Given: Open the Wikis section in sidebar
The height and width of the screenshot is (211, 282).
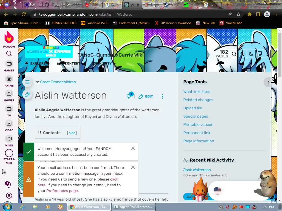Looking at the screenshot, I should (x=9, y=141).
